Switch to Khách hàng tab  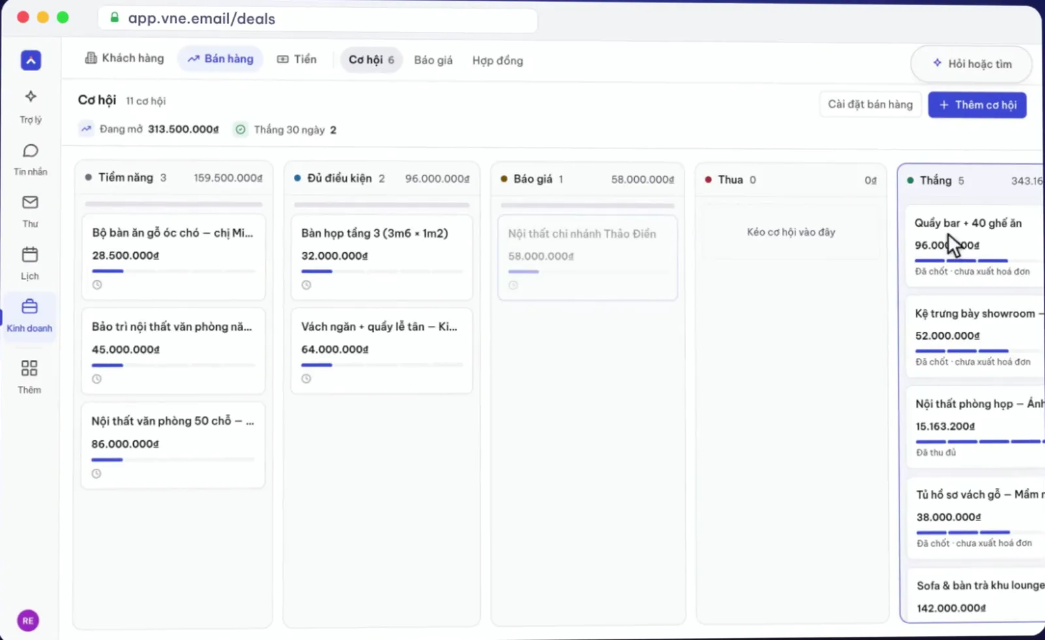coord(124,58)
